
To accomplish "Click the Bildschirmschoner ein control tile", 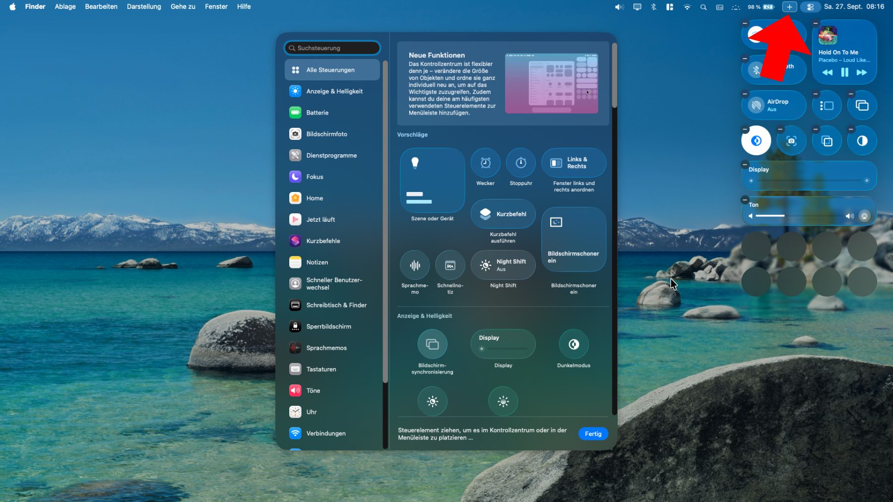I will (574, 240).
